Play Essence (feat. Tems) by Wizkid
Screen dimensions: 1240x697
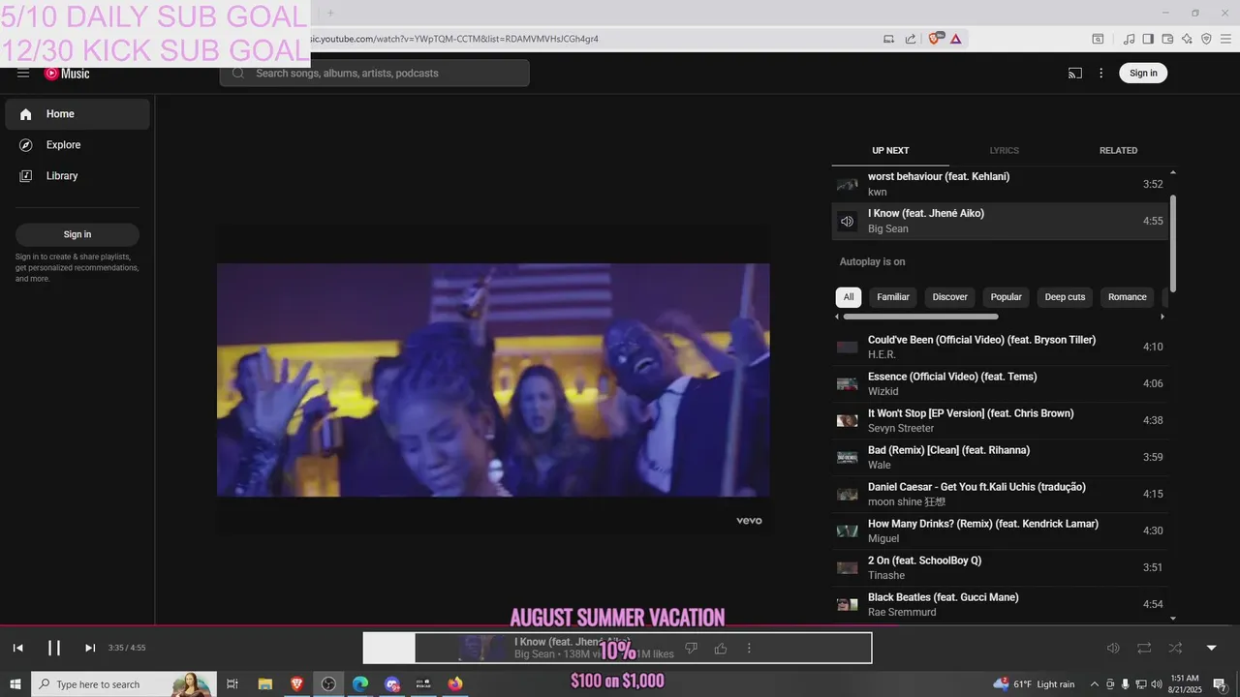click(x=1000, y=383)
